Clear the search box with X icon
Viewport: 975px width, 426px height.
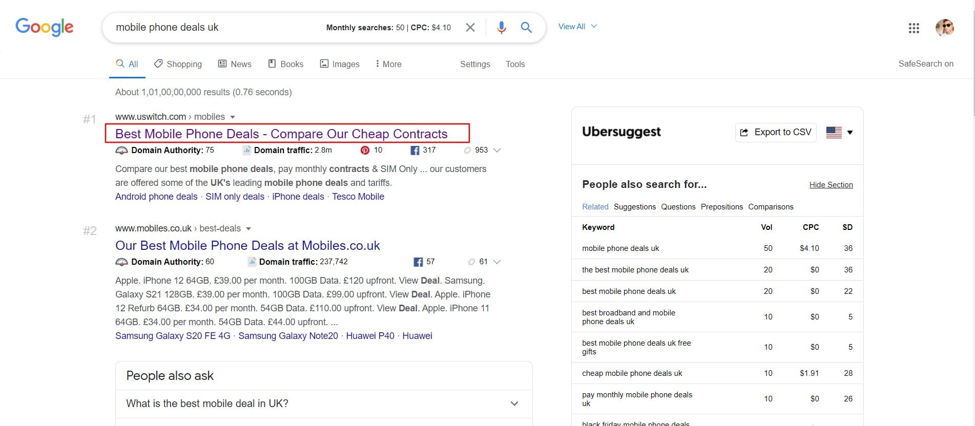(470, 27)
